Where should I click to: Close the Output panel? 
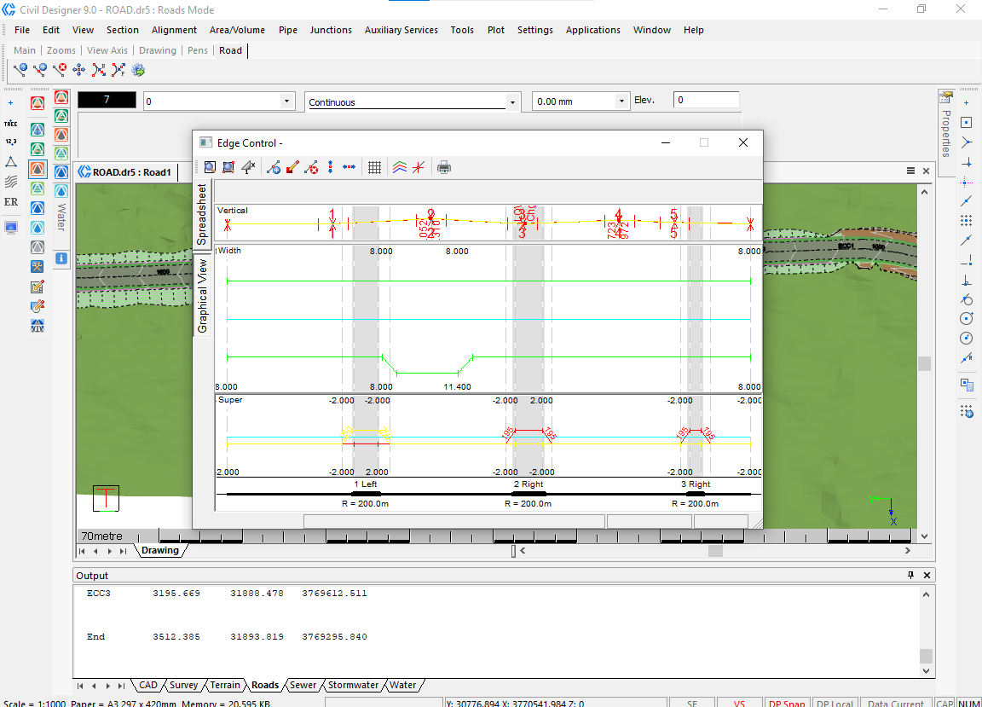927,575
